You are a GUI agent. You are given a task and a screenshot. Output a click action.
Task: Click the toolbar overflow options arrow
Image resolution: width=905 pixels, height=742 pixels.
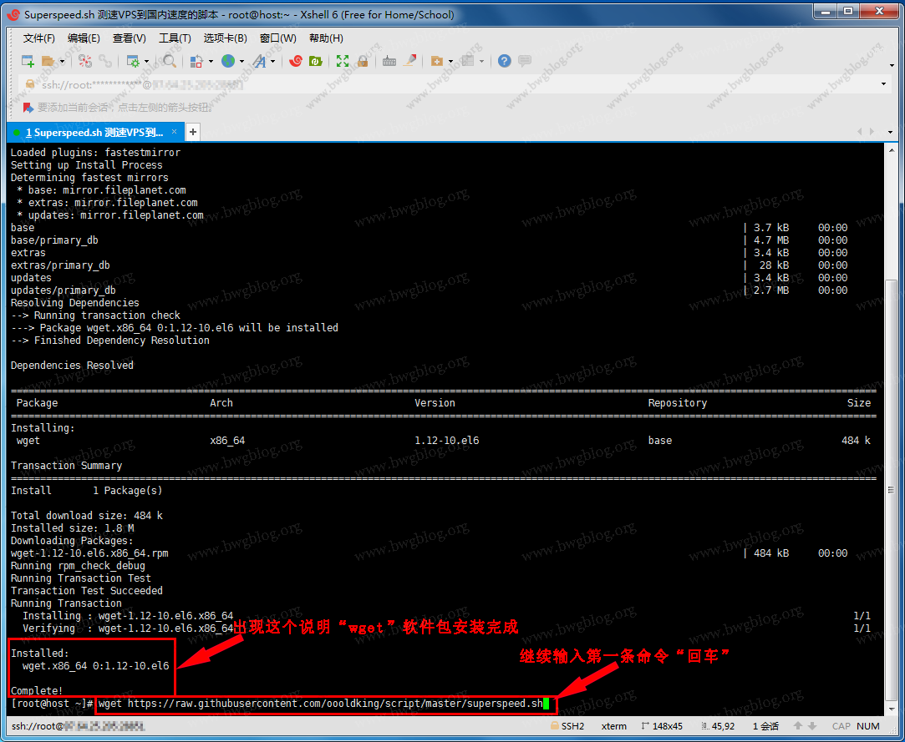892,65
